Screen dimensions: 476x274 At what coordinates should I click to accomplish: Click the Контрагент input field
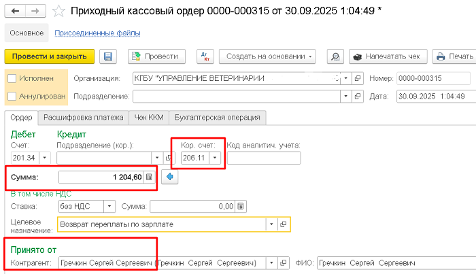tap(163, 262)
